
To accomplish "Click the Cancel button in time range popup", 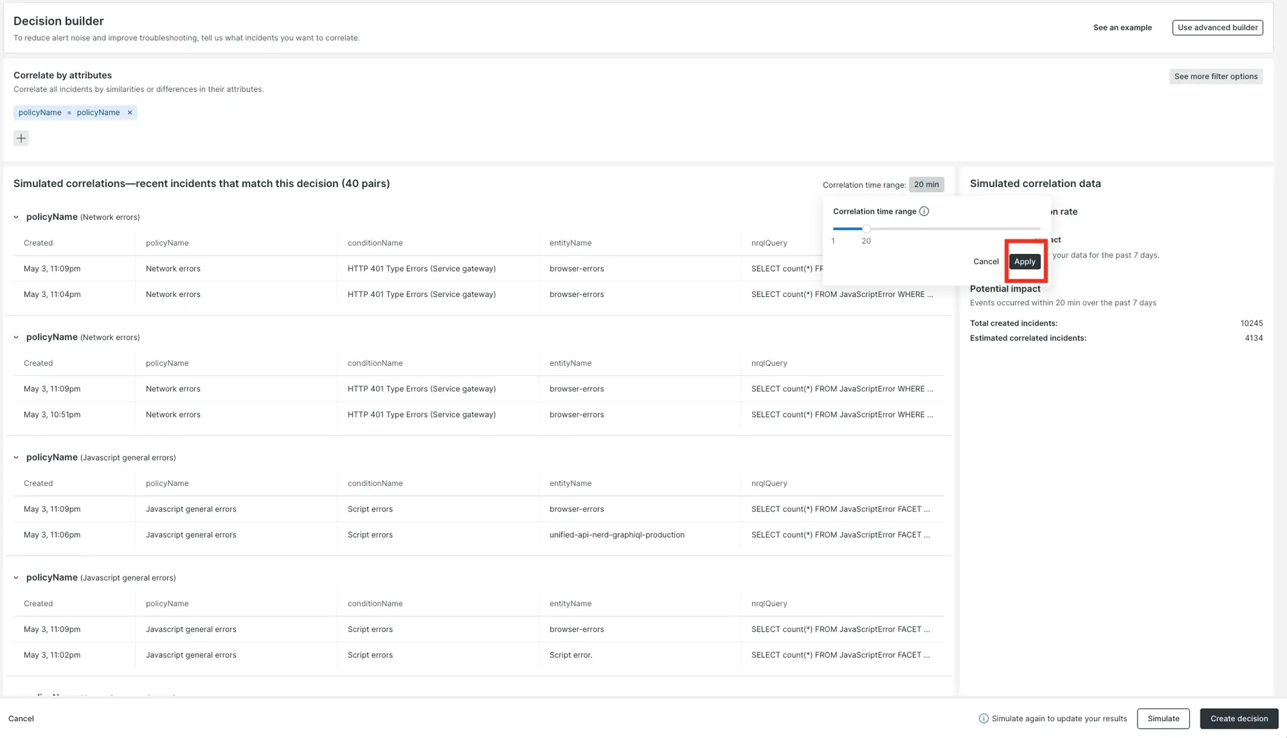I will 985,261.
